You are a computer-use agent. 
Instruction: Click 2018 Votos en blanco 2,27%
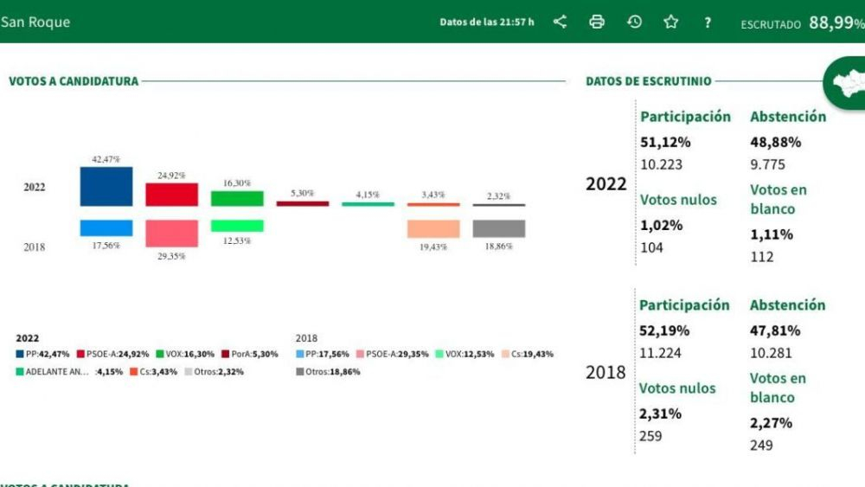pyautogui.click(x=771, y=424)
